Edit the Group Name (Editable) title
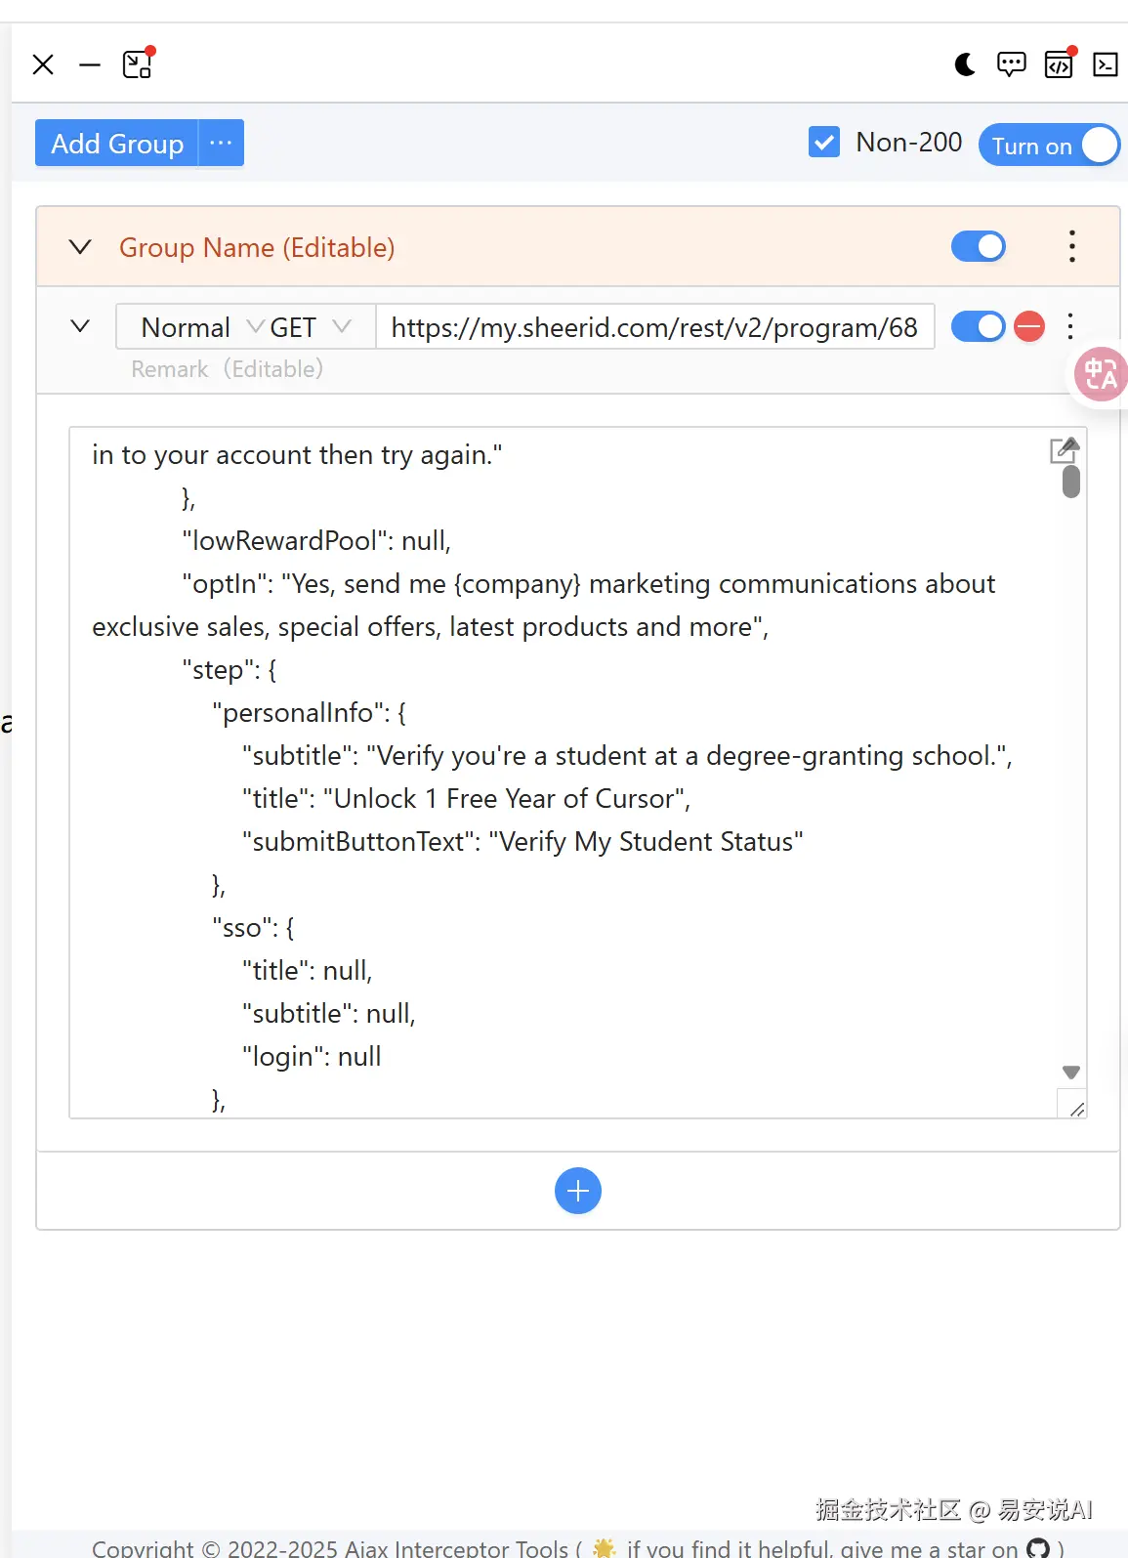 257,248
